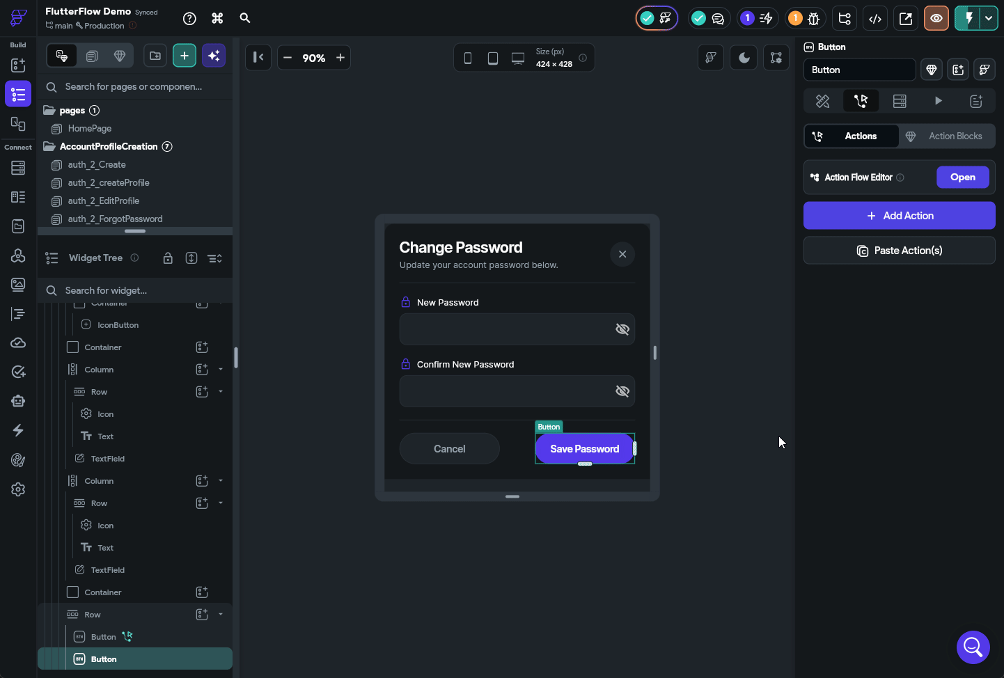The height and width of the screenshot is (678, 1004).
Task: Click Paste Action(s) button
Action: (900, 251)
